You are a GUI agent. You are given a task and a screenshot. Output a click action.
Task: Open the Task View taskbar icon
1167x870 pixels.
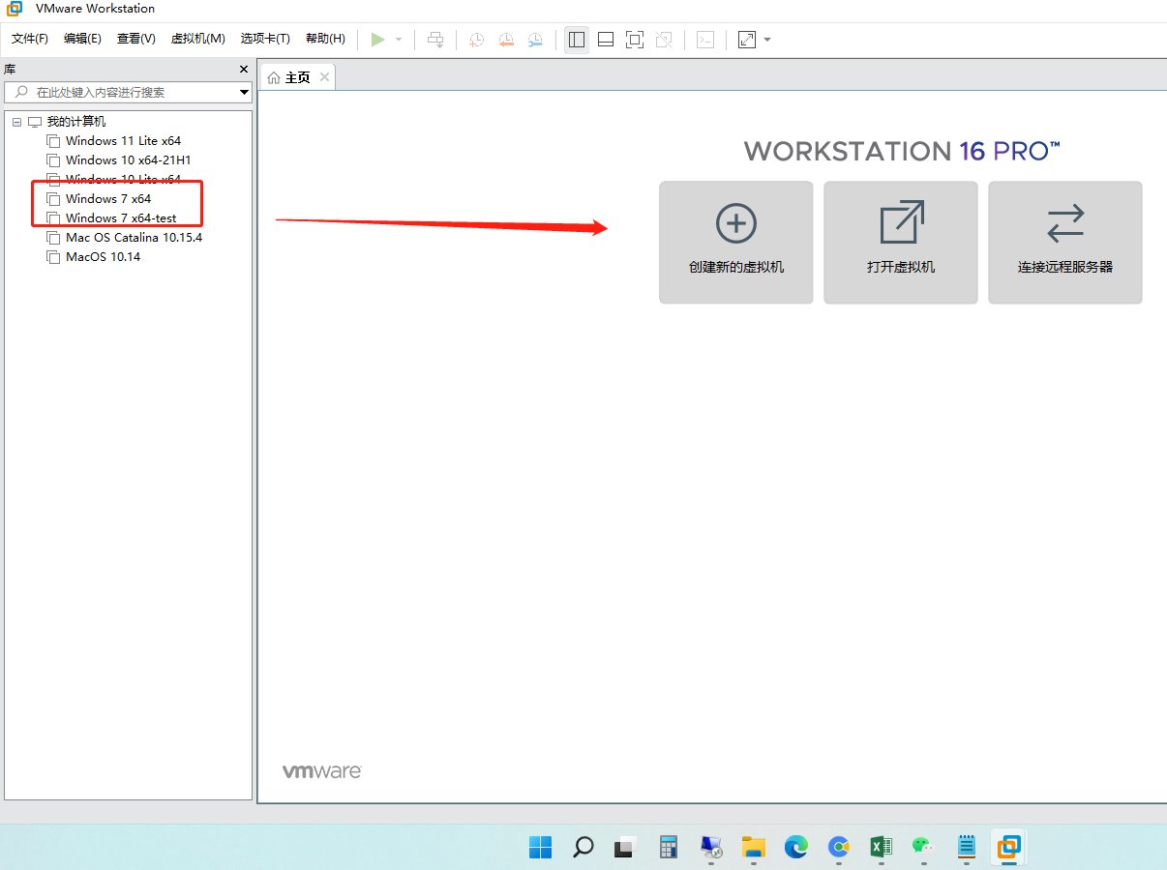(625, 847)
